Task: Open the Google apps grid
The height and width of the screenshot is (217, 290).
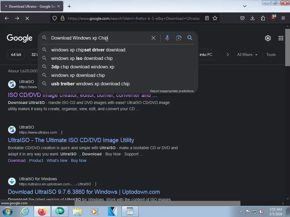Action: pos(281,38)
